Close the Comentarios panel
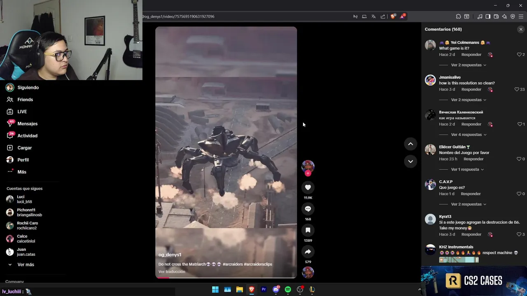Image resolution: width=527 pixels, height=296 pixels. [521, 29]
